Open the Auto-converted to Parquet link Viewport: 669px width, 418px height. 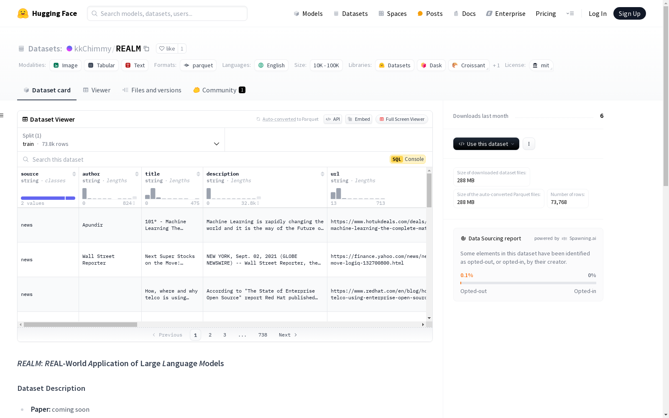tap(279, 119)
